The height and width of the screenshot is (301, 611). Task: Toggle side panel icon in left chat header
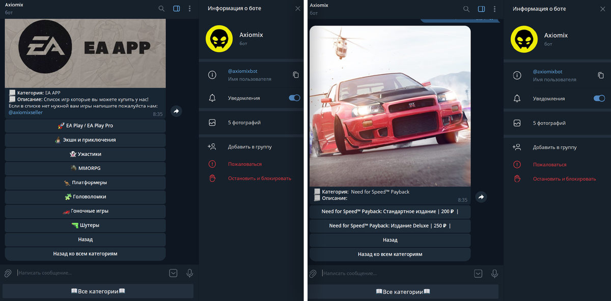coord(176,9)
